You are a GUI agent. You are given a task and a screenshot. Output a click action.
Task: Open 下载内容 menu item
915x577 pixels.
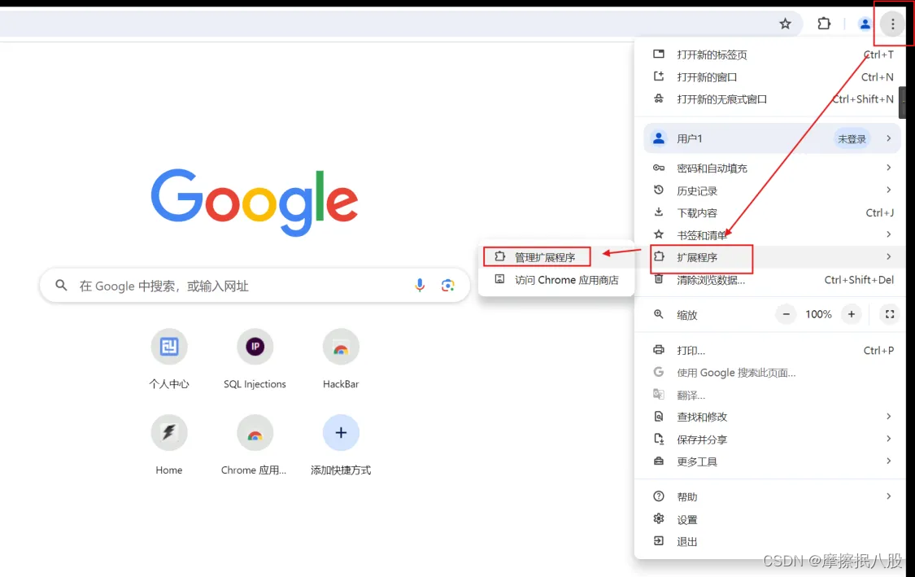[772, 212]
